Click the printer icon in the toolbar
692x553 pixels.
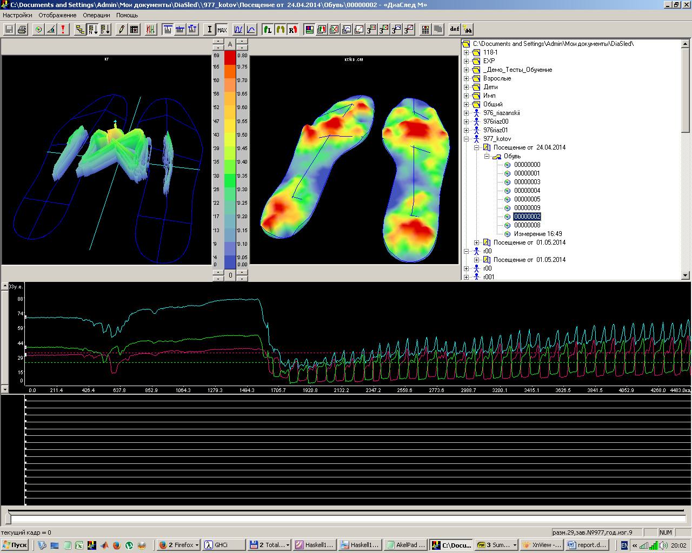[22, 30]
